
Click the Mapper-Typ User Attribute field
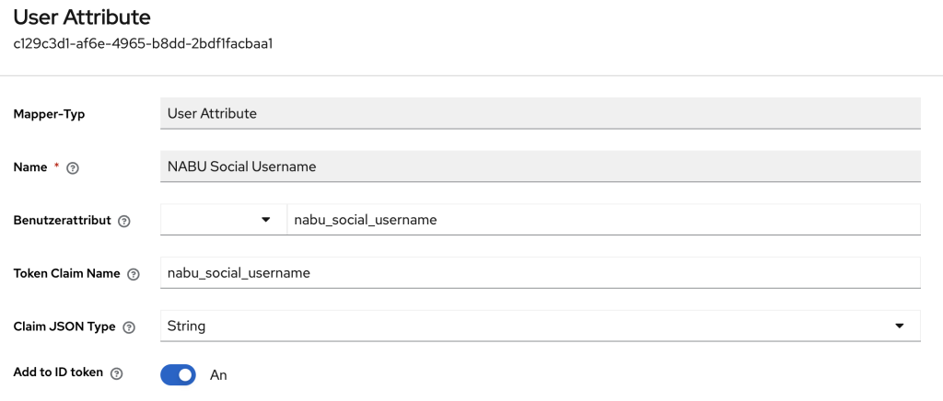pos(540,114)
